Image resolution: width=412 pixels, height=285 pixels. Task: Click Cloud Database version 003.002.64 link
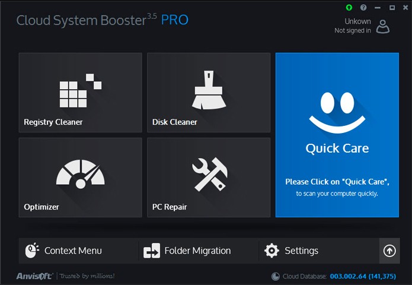363,276
